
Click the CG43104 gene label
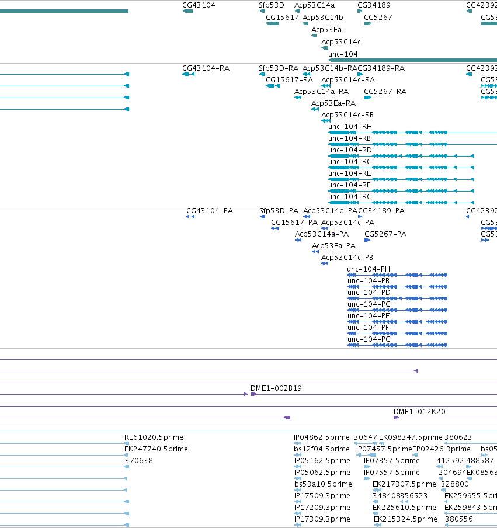[x=199, y=5]
